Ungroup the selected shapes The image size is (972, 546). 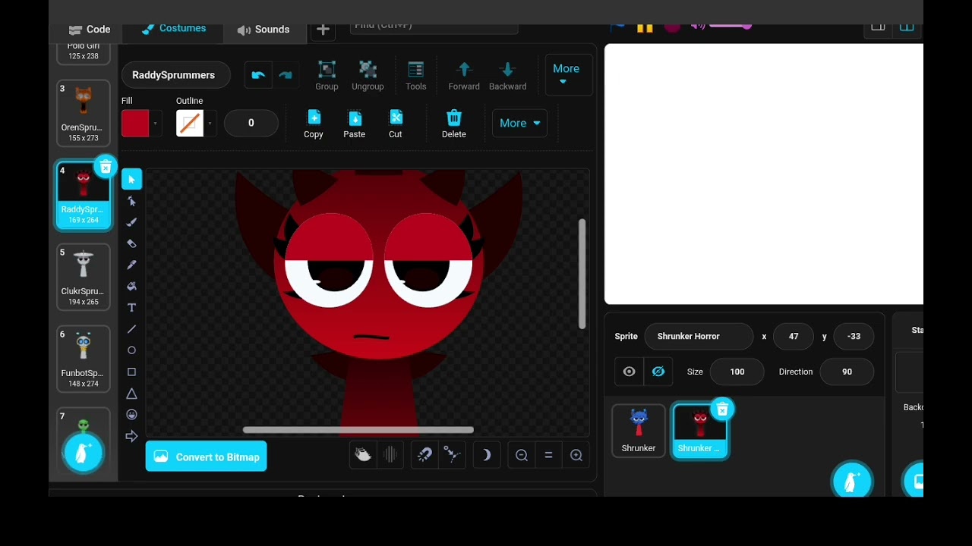(368, 75)
